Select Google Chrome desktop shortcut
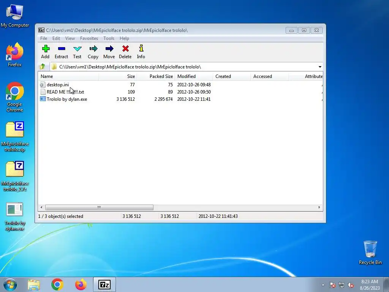Screen dimensions: 389x292 15,97
